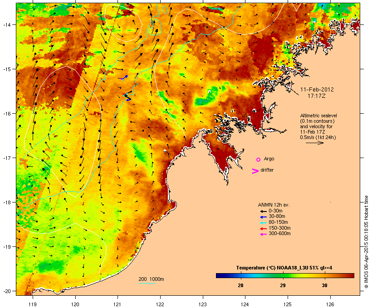Click the ANMN mooring vectors near 121E, 15.6S
The width and height of the screenshot is (372, 308).
click(x=127, y=96)
